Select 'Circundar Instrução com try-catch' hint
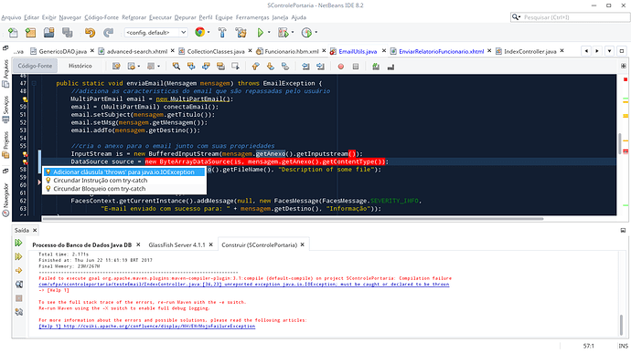The image size is (631, 353). pos(101,181)
